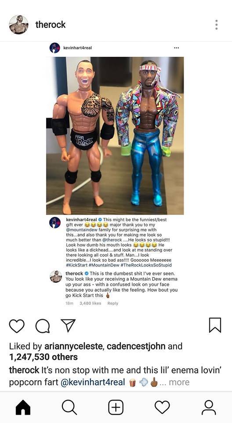Open post options three-dot menu

216,25
